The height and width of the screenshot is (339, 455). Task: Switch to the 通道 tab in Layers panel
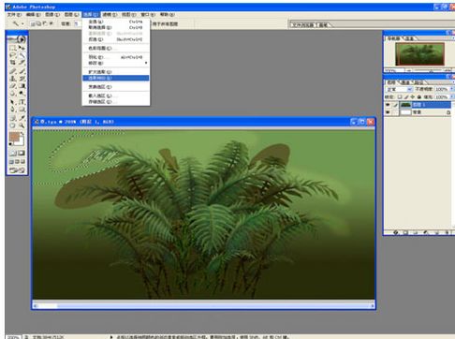[405, 82]
